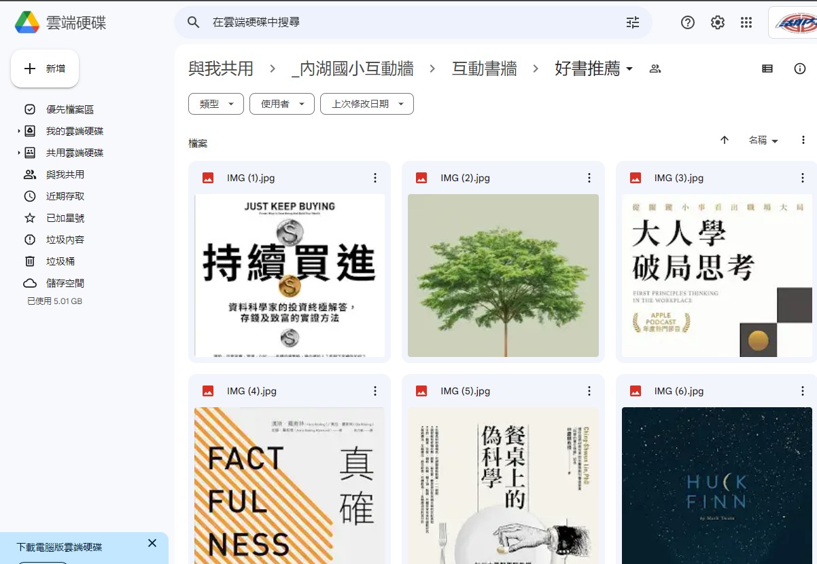Open the 持續買進 book cover thumbnail
The height and width of the screenshot is (564, 817).
coord(290,276)
